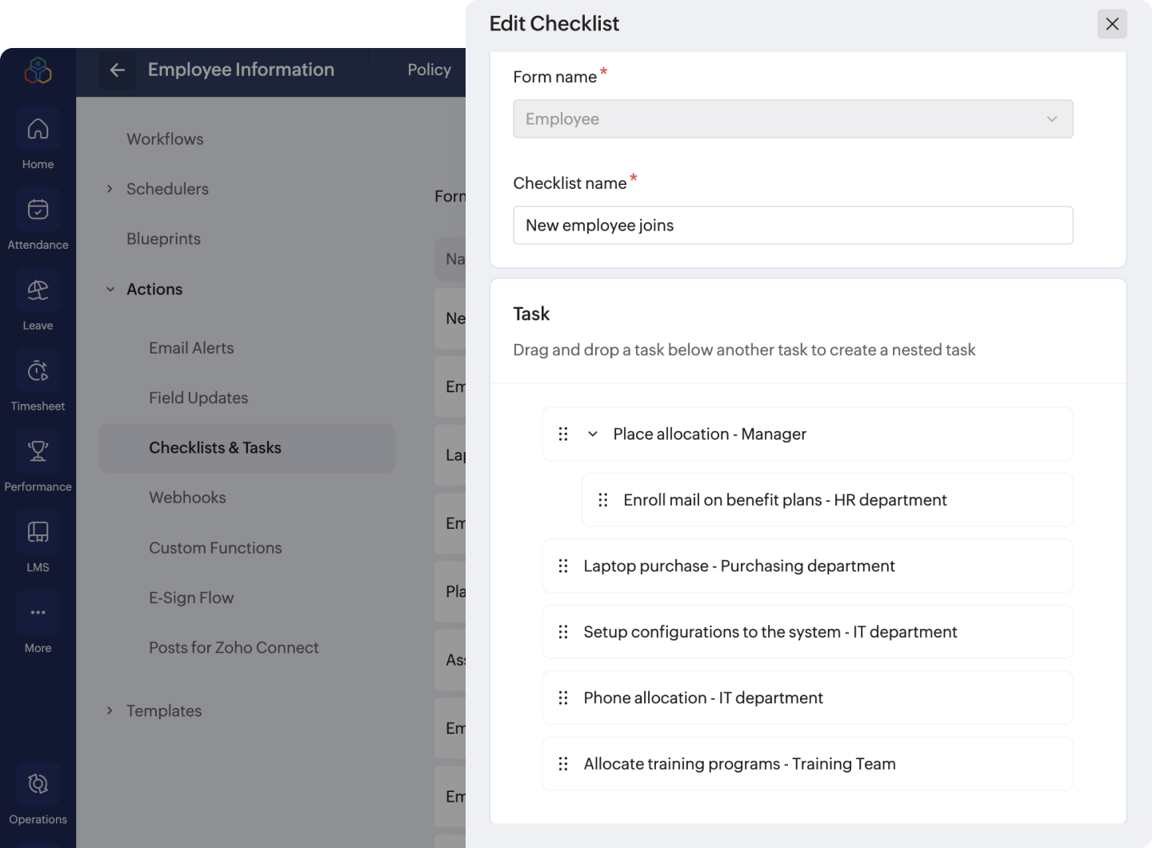Open the Webhooks menu item
Screen dimensions: 1152x848
point(187,498)
